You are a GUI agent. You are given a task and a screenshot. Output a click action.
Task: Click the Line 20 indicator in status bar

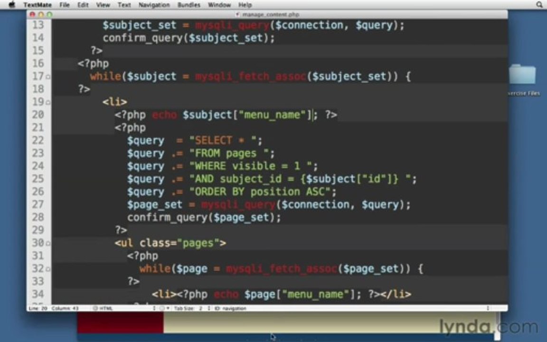coord(38,308)
